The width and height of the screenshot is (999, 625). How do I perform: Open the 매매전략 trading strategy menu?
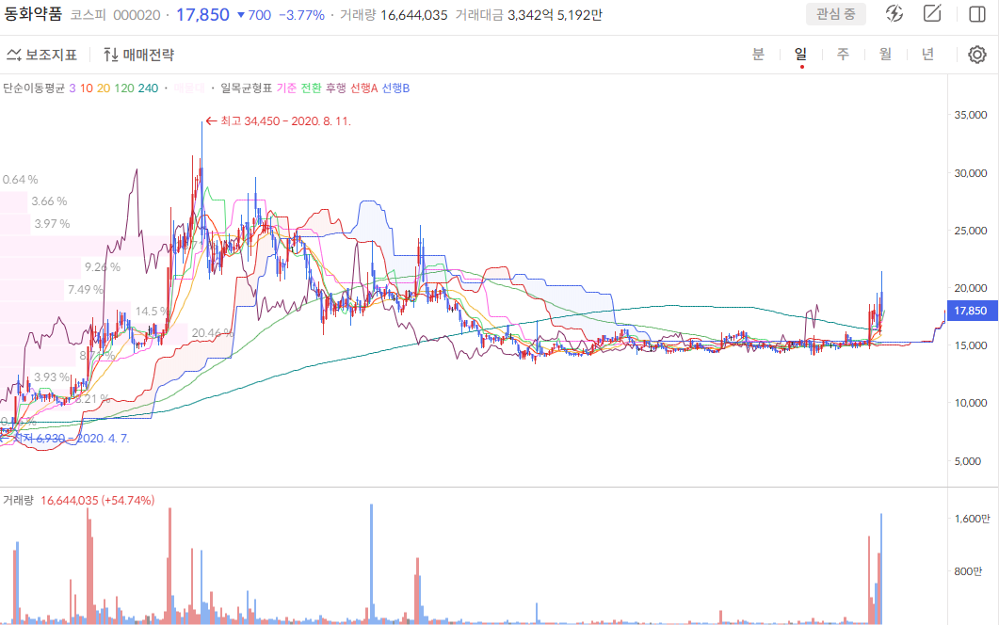139,55
